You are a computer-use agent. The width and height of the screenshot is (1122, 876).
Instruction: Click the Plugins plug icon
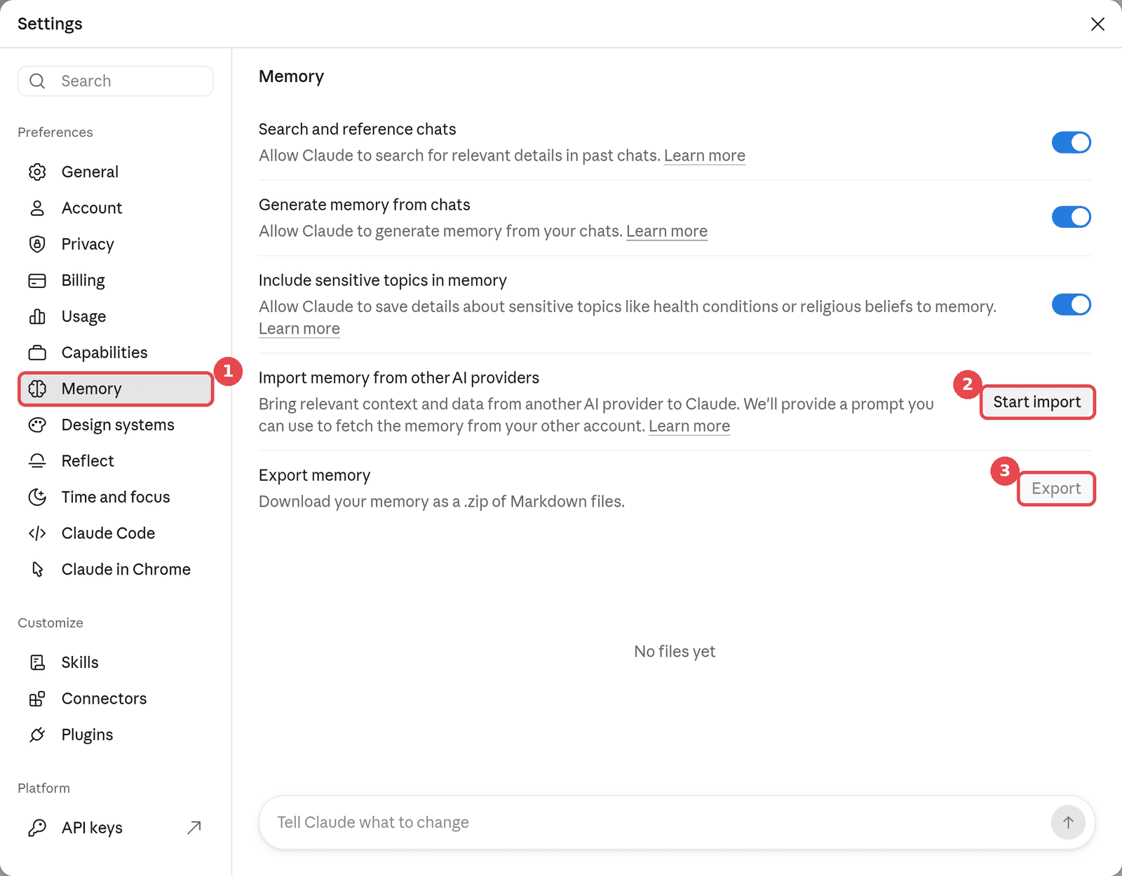[x=37, y=734]
